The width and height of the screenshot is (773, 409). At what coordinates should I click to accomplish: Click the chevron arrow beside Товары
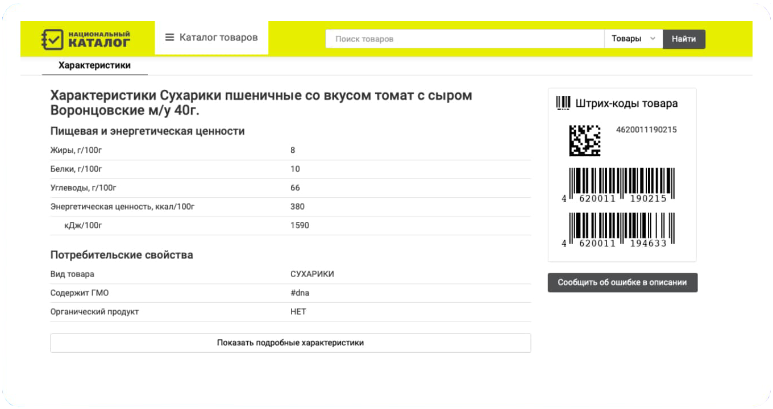(652, 39)
